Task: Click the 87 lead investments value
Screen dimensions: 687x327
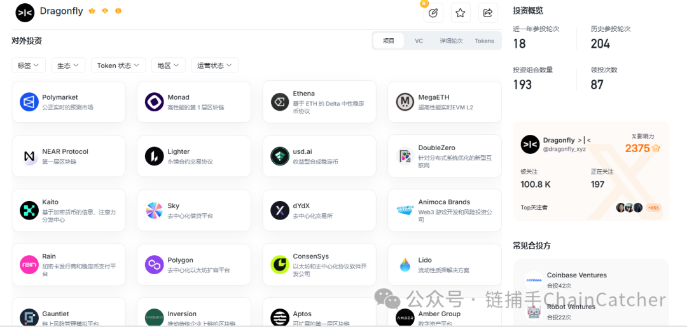Action: [597, 84]
